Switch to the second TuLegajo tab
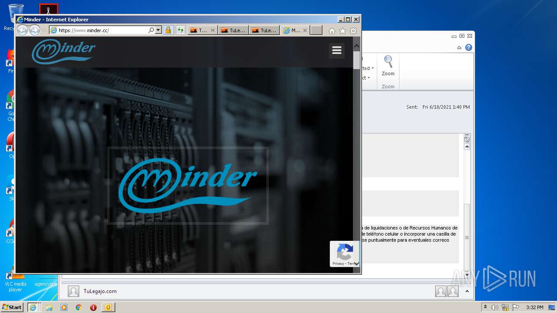This screenshot has height=313, width=557. 234,30
